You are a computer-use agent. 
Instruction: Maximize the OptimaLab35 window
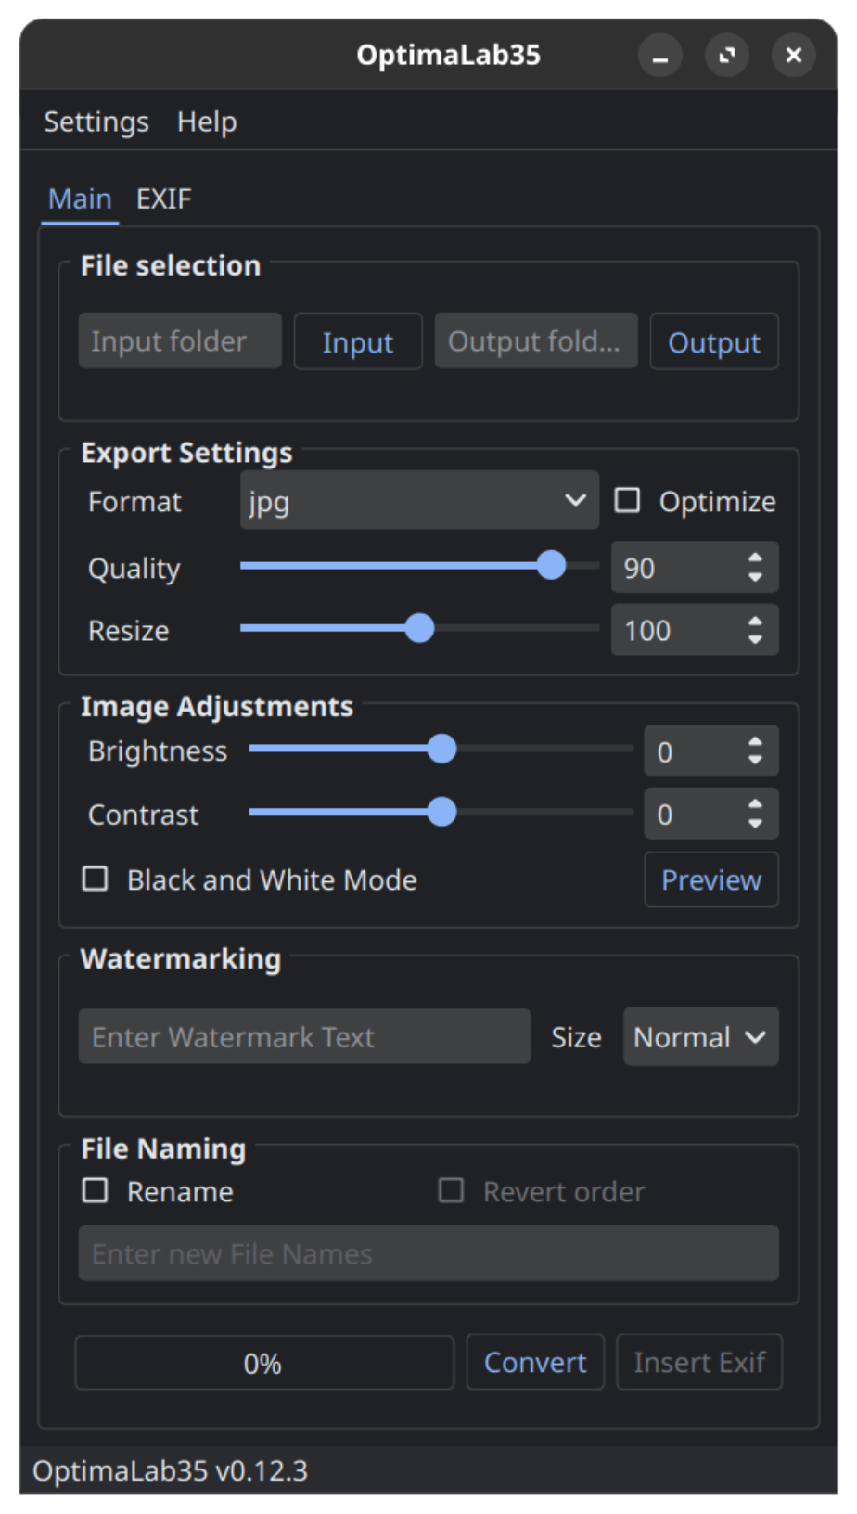click(x=726, y=56)
